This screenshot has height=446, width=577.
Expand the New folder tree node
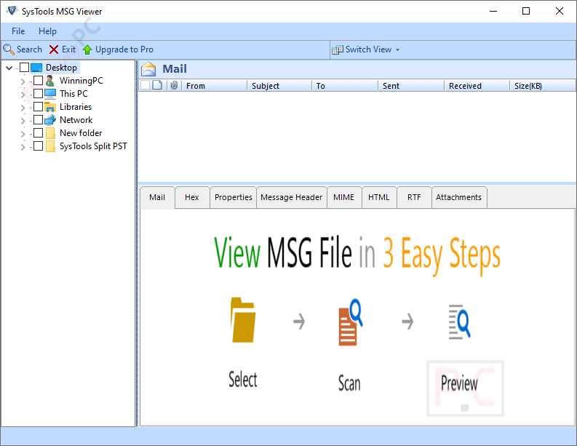(x=23, y=134)
